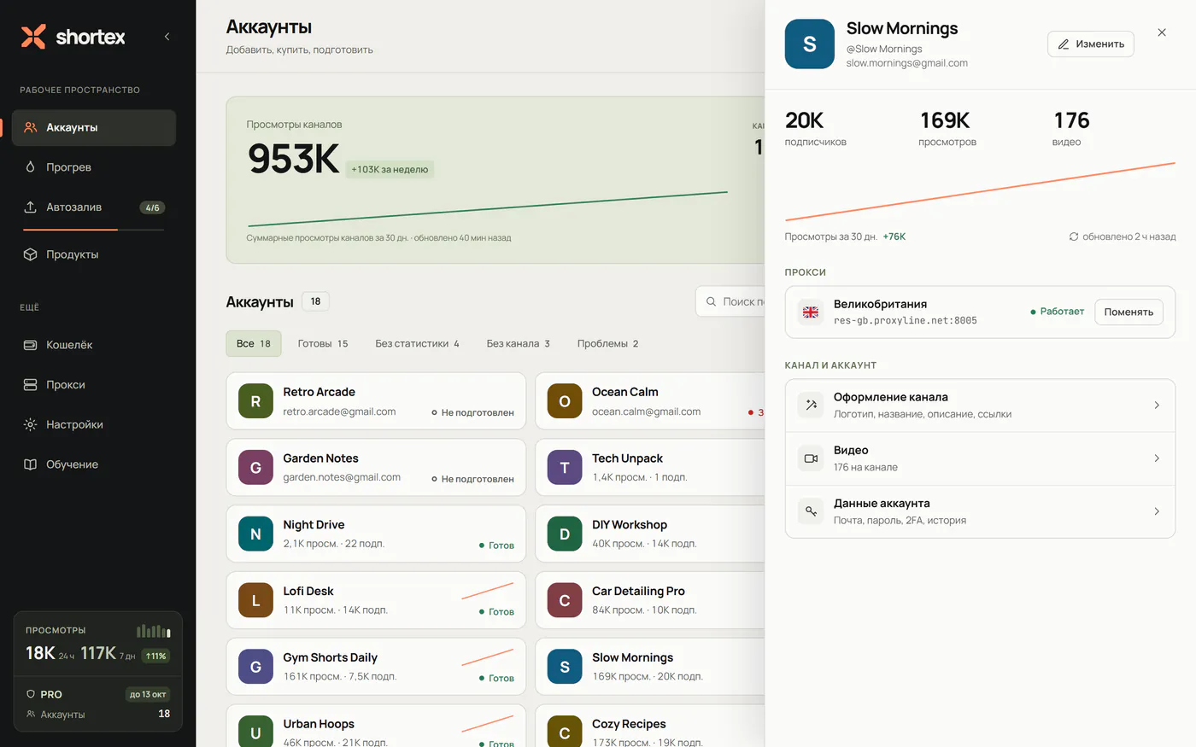Click the Автозалив progress bar

[93, 230]
